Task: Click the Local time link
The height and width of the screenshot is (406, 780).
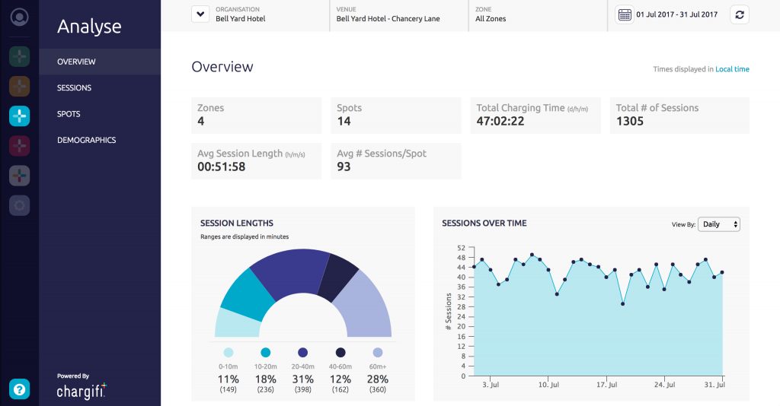Action: pos(732,69)
